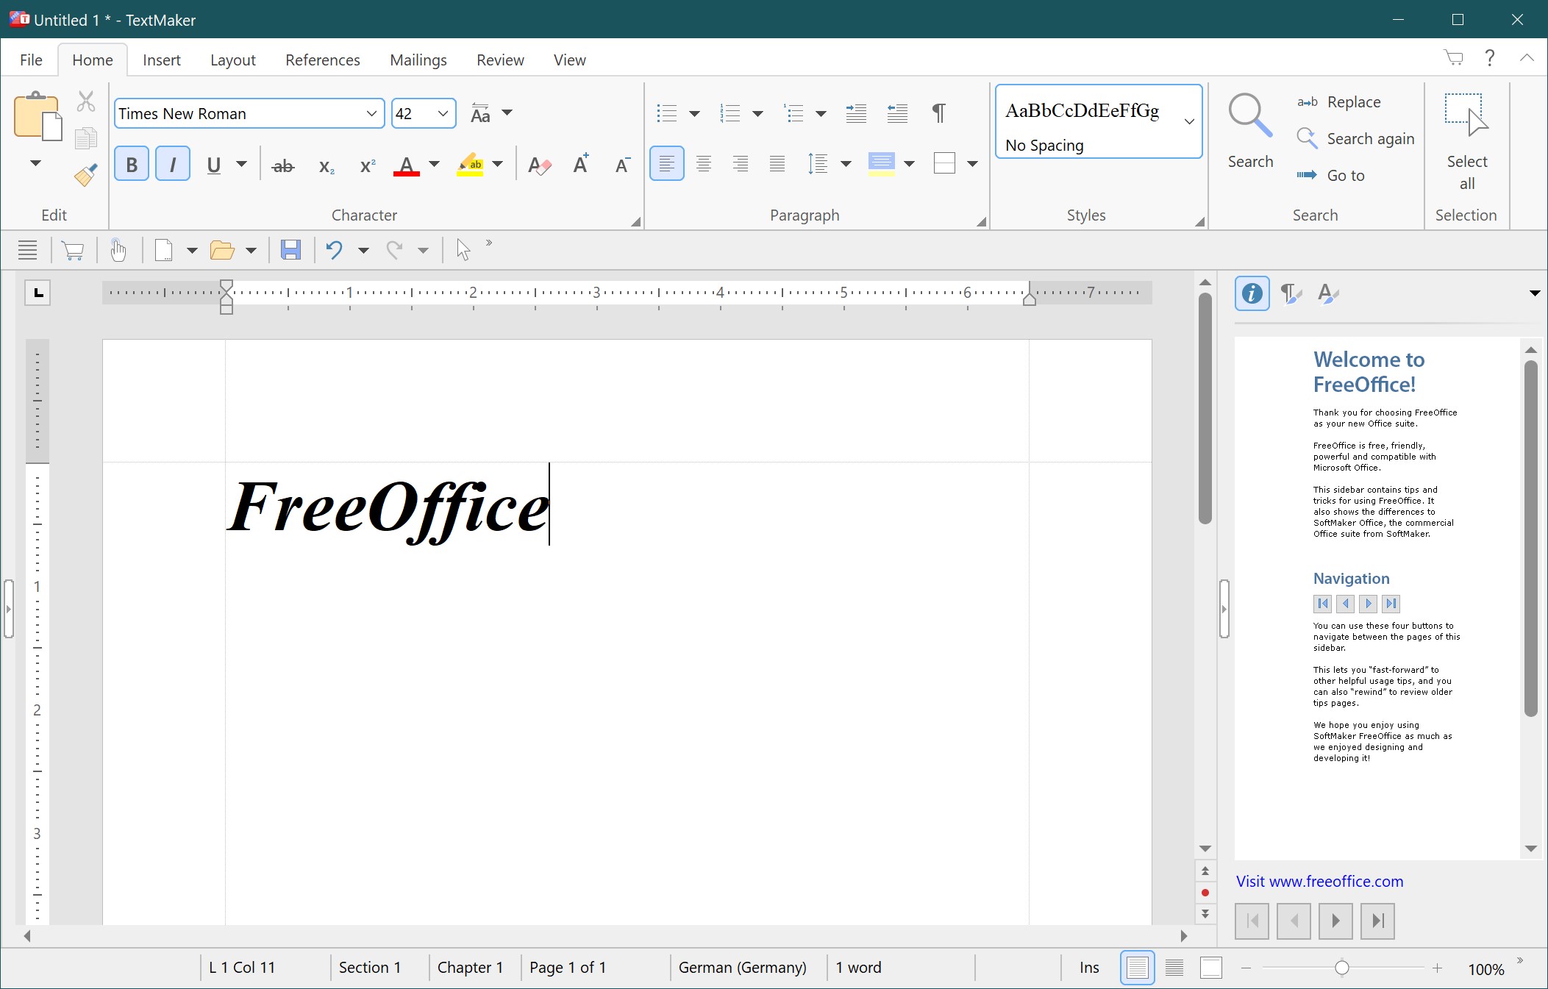
Task: Click the sidebar last page navigation button
Action: [x=1378, y=921]
